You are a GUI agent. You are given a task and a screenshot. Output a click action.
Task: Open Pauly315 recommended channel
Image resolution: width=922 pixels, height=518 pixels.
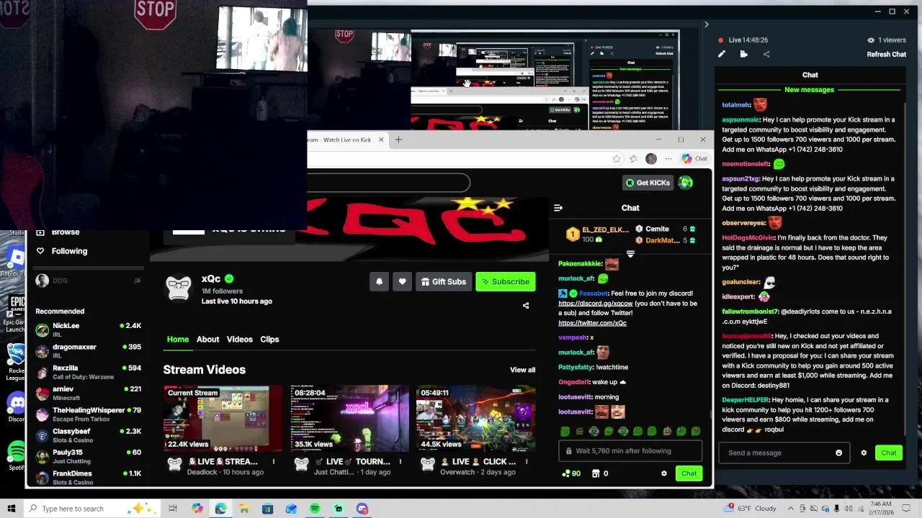(x=88, y=456)
